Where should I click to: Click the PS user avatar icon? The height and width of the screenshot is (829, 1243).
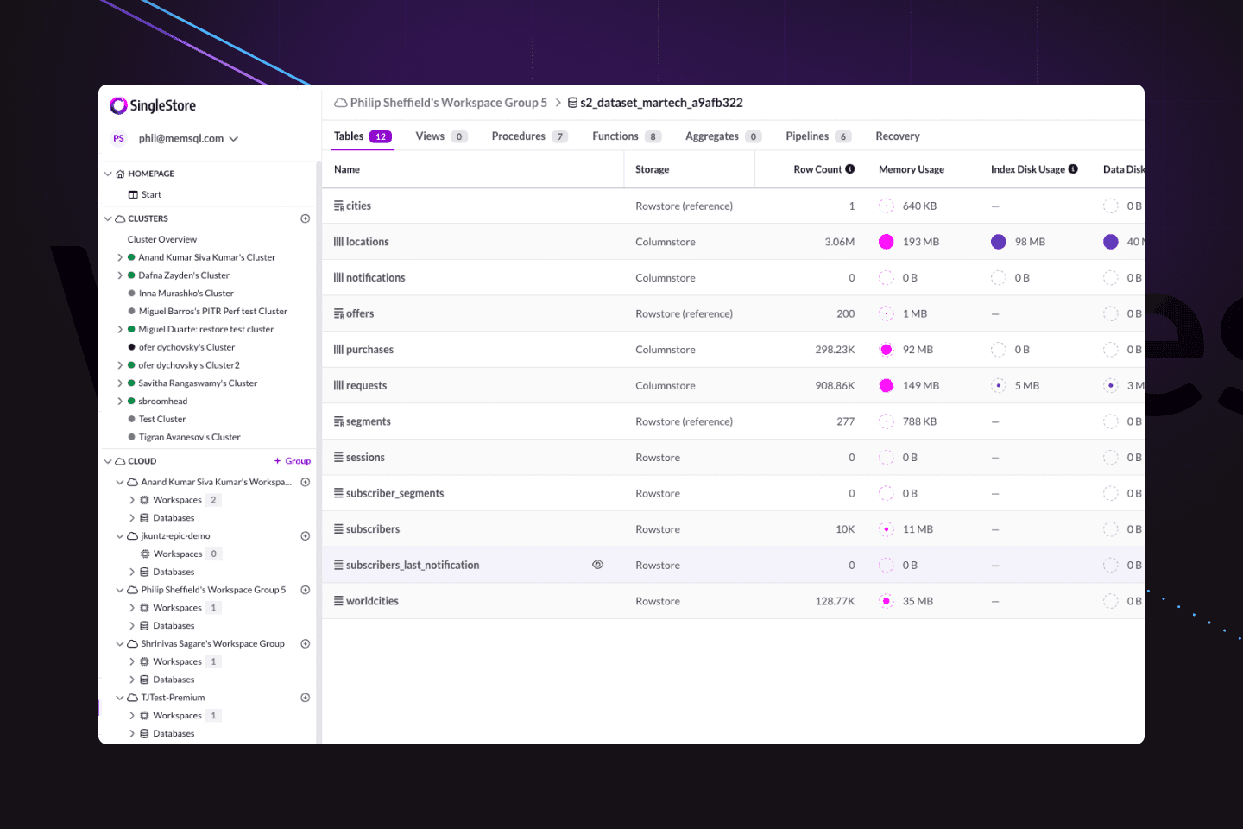119,138
